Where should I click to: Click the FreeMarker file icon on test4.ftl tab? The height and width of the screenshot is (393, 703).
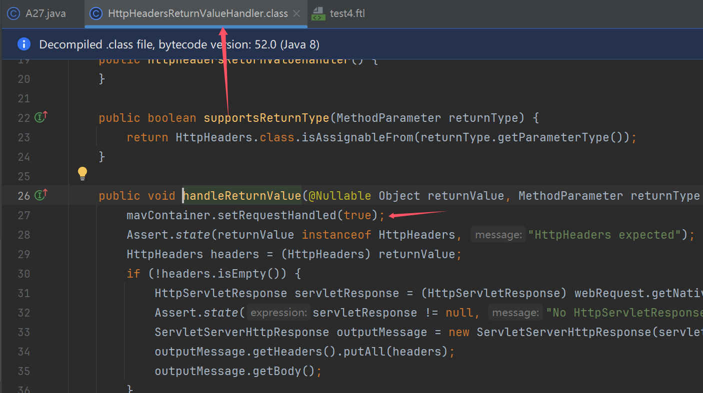(x=318, y=13)
